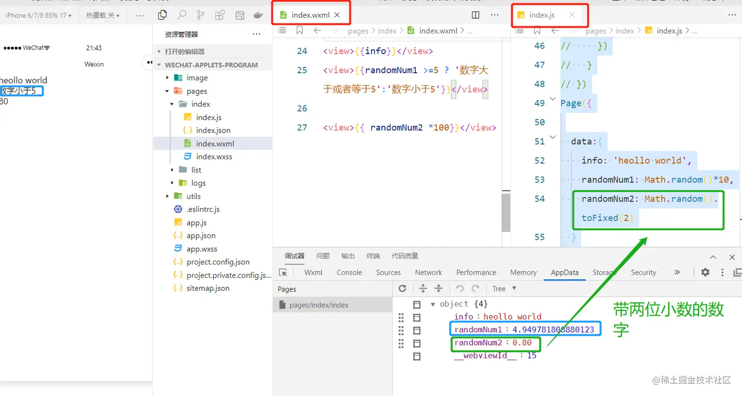The height and width of the screenshot is (396, 742).
Task: Expand the list folder
Action: tap(172, 170)
